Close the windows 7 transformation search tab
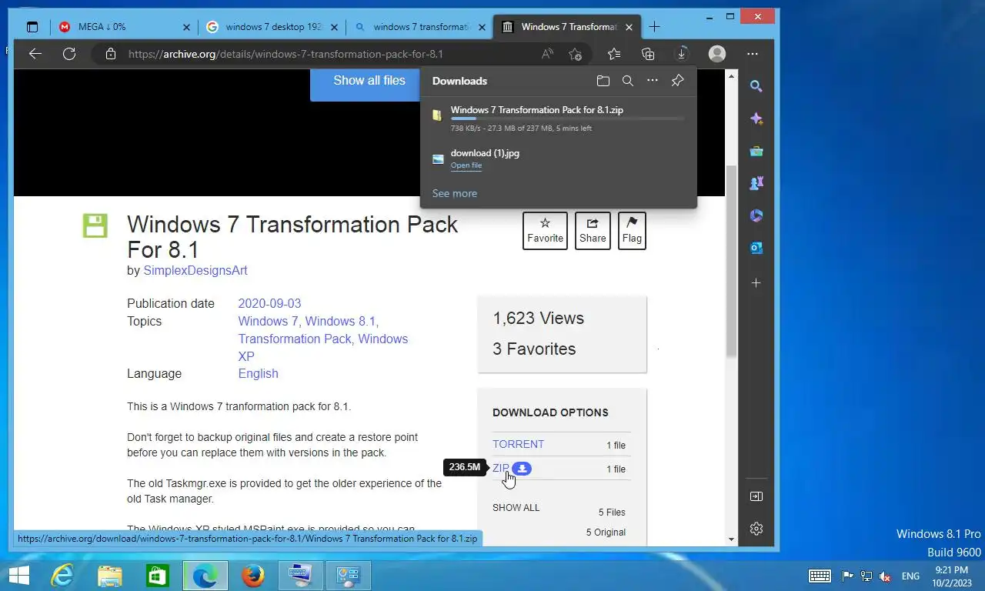This screenshot has height=591, width=985. (x=482, y=27)
